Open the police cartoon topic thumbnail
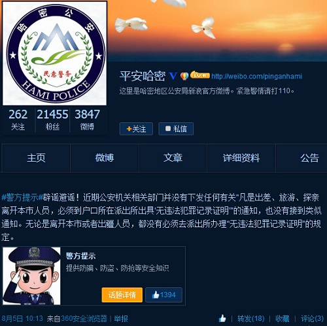 [x=31, y=276]
